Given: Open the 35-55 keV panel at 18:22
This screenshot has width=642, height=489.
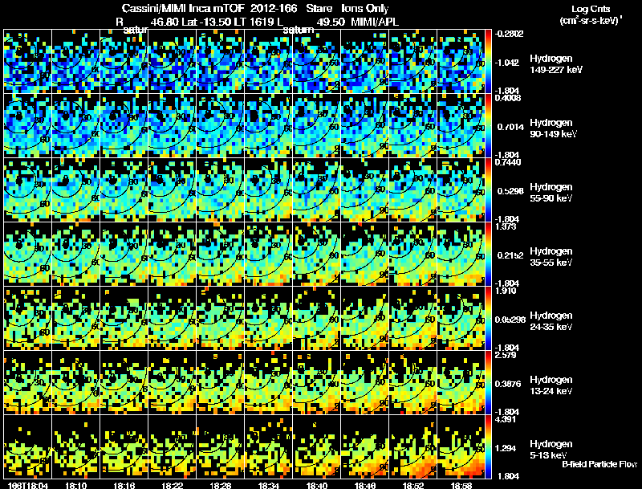Looking at the screenshot, I should click(x=173, y=255).
